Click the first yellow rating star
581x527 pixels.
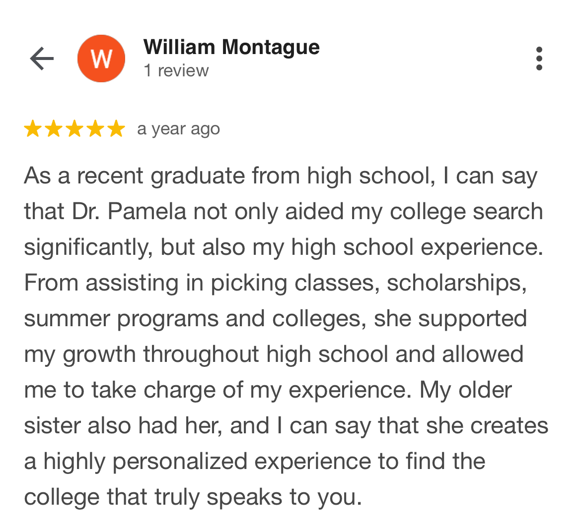(x=33, y=129)
